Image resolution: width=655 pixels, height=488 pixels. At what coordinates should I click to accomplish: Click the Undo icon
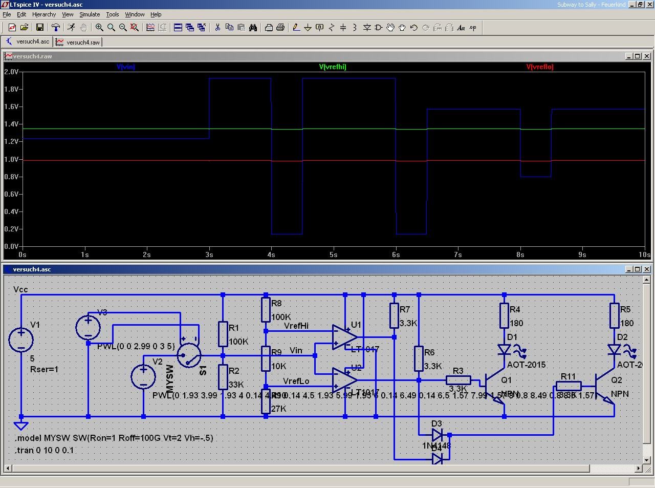tap(413, 28)
